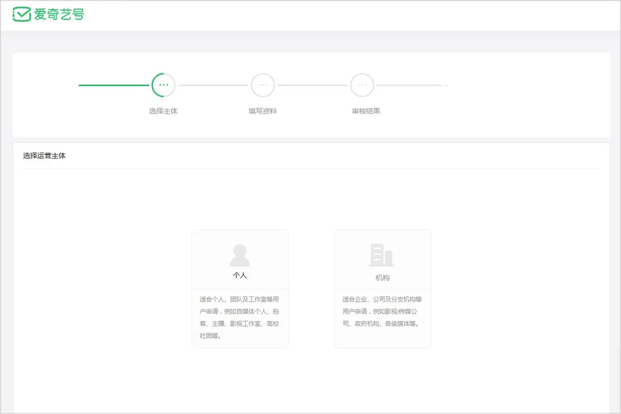Click the 审核结果 step circle icon

[362, 85]
